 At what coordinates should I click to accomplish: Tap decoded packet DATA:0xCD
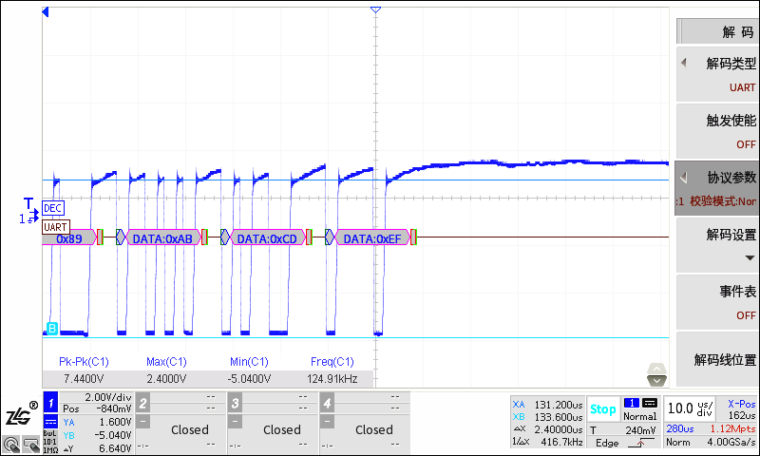tap(268, 237)
